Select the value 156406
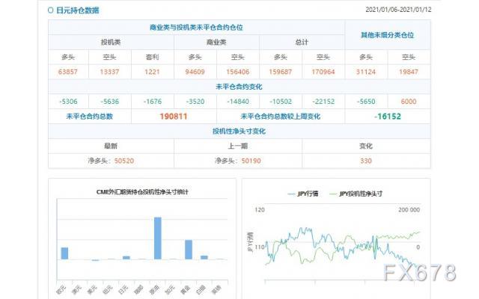 coord(238,72)
